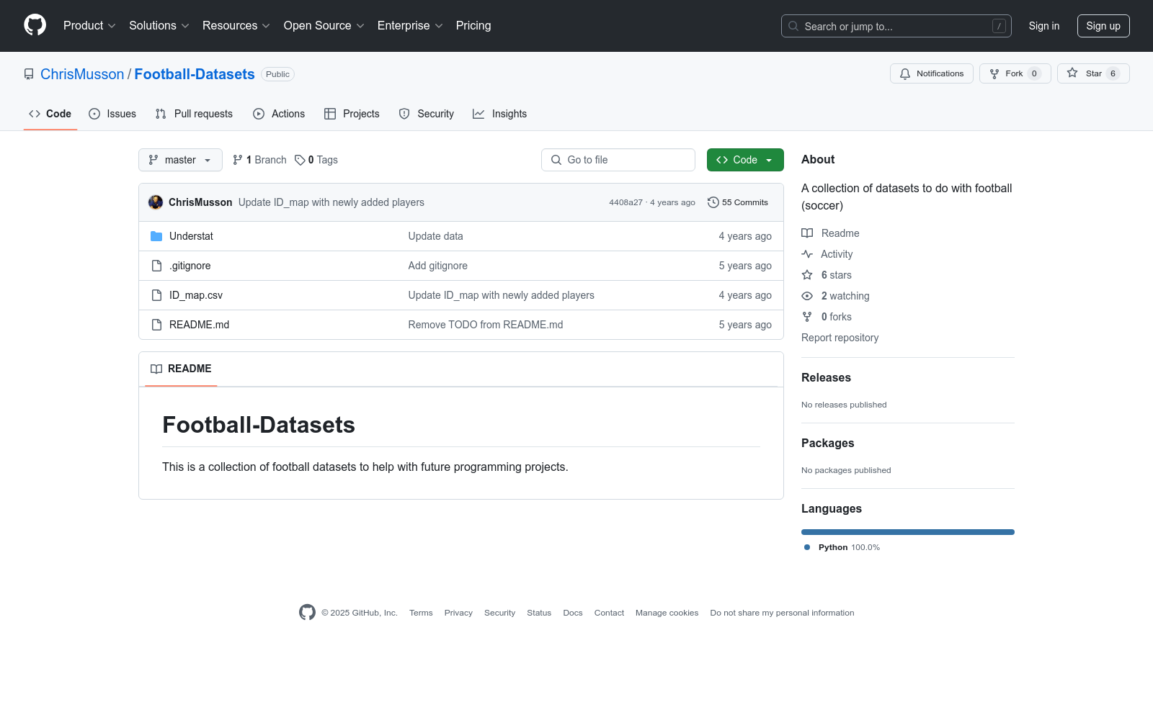Open the footer Terms link
1153x720 pixels.
pos(421,613)
